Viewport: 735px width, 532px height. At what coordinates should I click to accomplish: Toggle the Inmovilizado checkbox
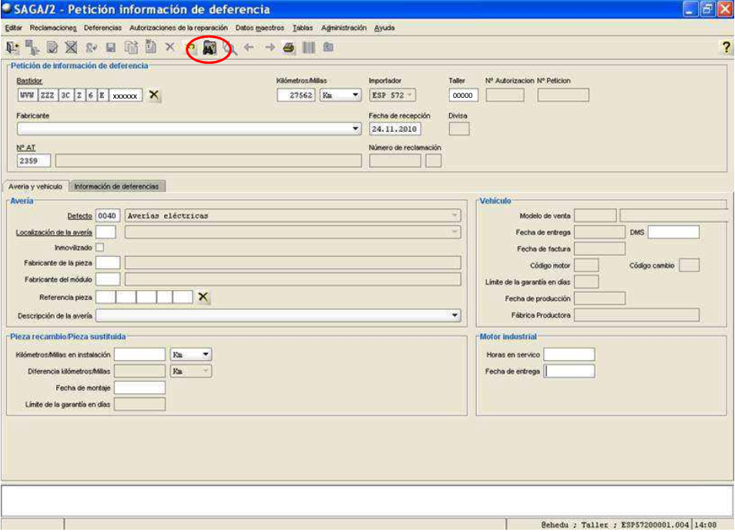click(x=100, y=247)
